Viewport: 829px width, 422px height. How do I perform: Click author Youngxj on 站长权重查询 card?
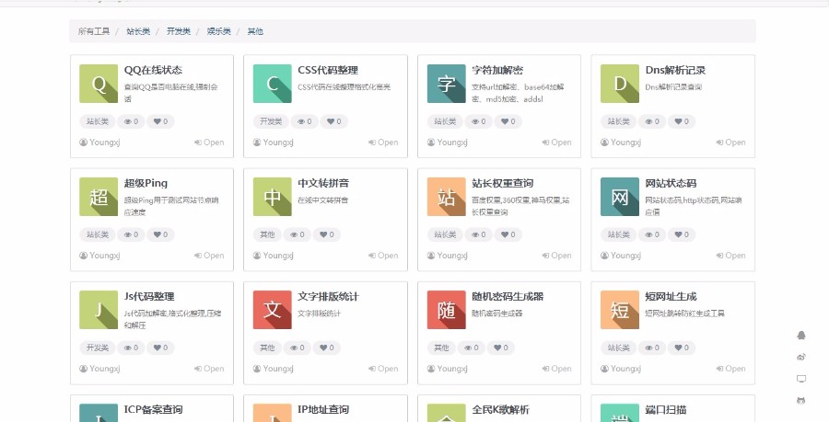[448, 256]
